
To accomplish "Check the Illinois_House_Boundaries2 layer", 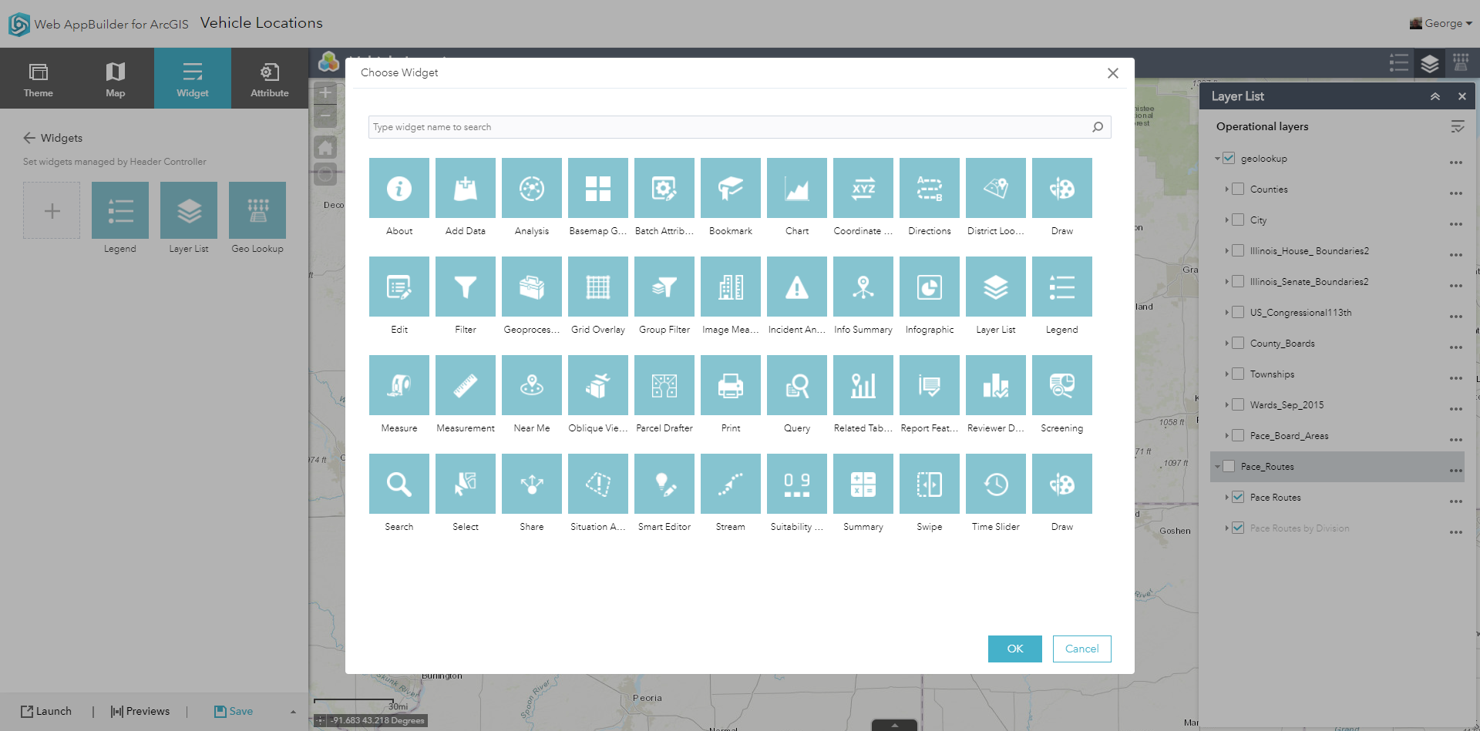I will [1238, 250].
